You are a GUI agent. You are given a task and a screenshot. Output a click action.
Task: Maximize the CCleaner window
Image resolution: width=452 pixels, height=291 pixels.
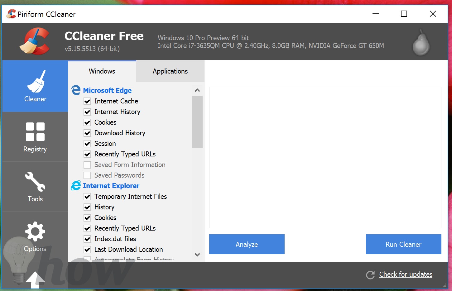pyautogui.click(x=404, y=14)
